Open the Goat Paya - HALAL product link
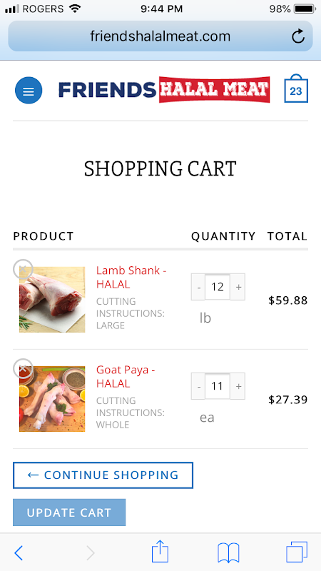 coord(126,376)
